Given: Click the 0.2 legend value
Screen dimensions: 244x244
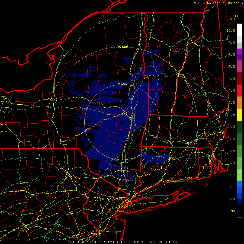Looking at the screenshot, I should pos(232,175).
